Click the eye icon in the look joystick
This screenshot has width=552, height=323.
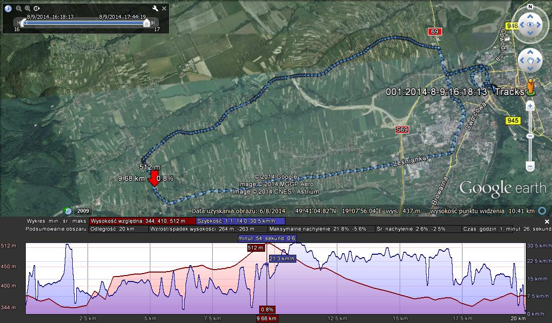[530, 24]
